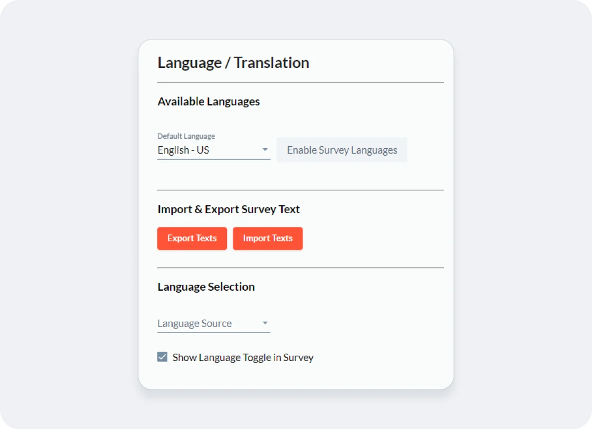
Task: Click the Import & Export Survey Text heading
Action: [x=229, y=209]
